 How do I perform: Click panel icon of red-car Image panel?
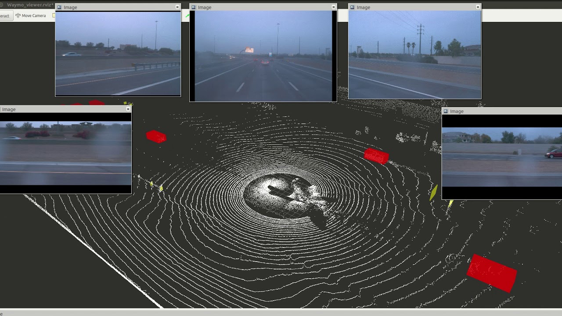point(446,111)
